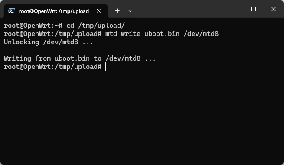This screenshot has height=165, width=284.
Task: Minimize the terminal window
Action: [234, 9]
